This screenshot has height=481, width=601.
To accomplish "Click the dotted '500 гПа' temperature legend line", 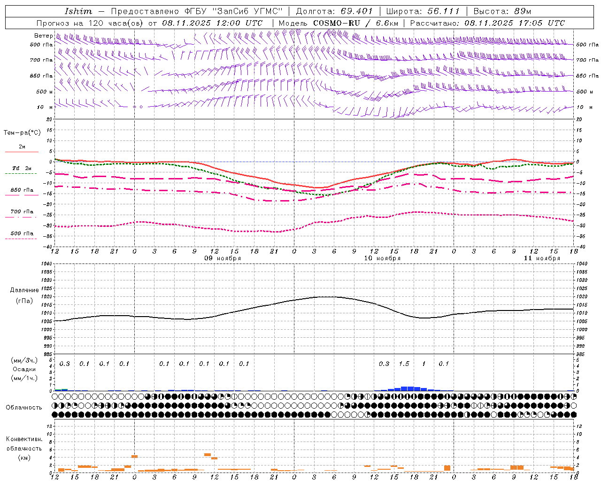I will (x=21, y=239).
